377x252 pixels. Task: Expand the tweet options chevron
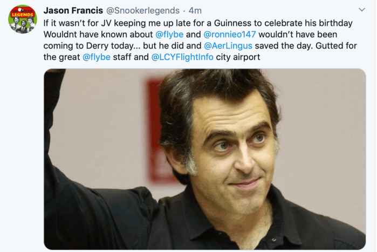coord(362,10)
